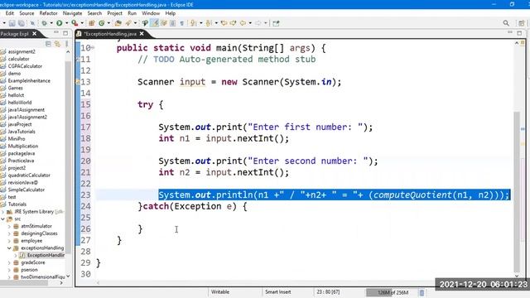The width and height of the screenshot is (530, 298).
Task: Open the Navigate menu
Action: (x=72, y=13)
